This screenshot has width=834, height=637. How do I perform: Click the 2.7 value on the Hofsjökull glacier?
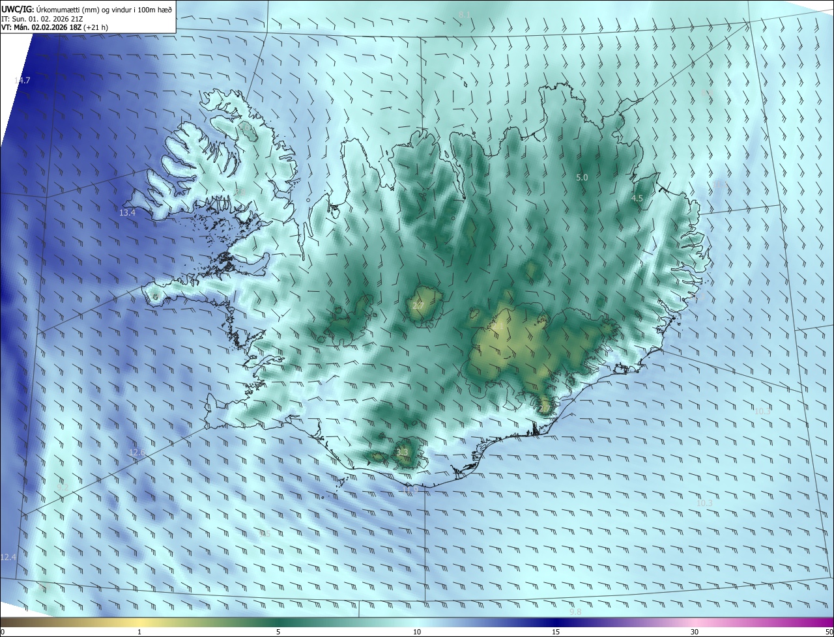tap(418, 305)
